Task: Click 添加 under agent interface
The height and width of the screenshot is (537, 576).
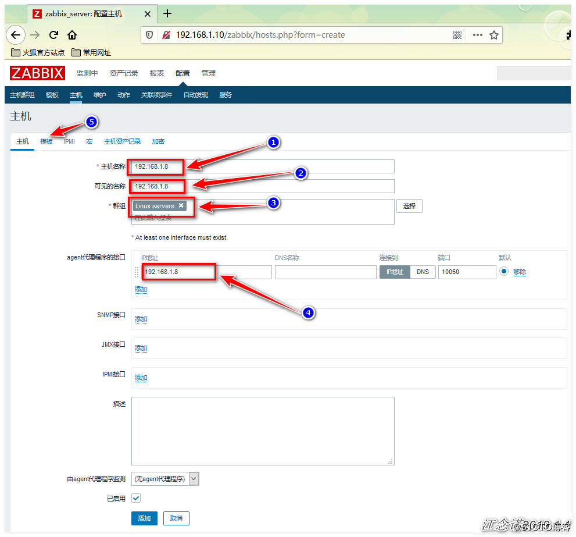Action: pos(141,290)
